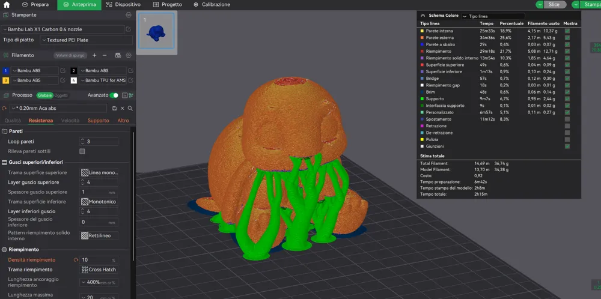The image size is (601, 299).
Task: Select the Oggetti process scope
Action: coord(61,95)
